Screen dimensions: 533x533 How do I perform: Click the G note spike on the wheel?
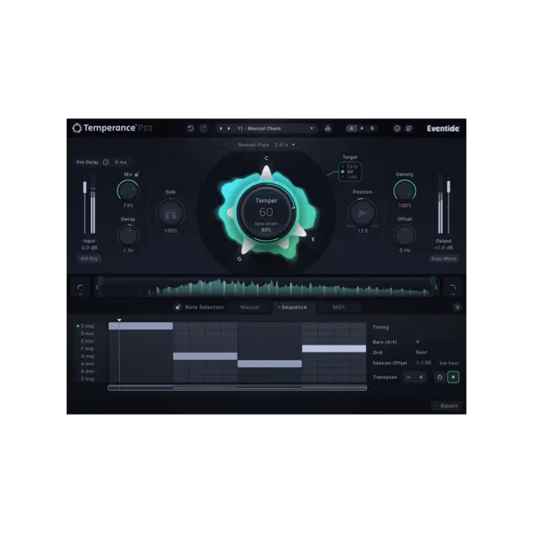[x=247, y=247]
